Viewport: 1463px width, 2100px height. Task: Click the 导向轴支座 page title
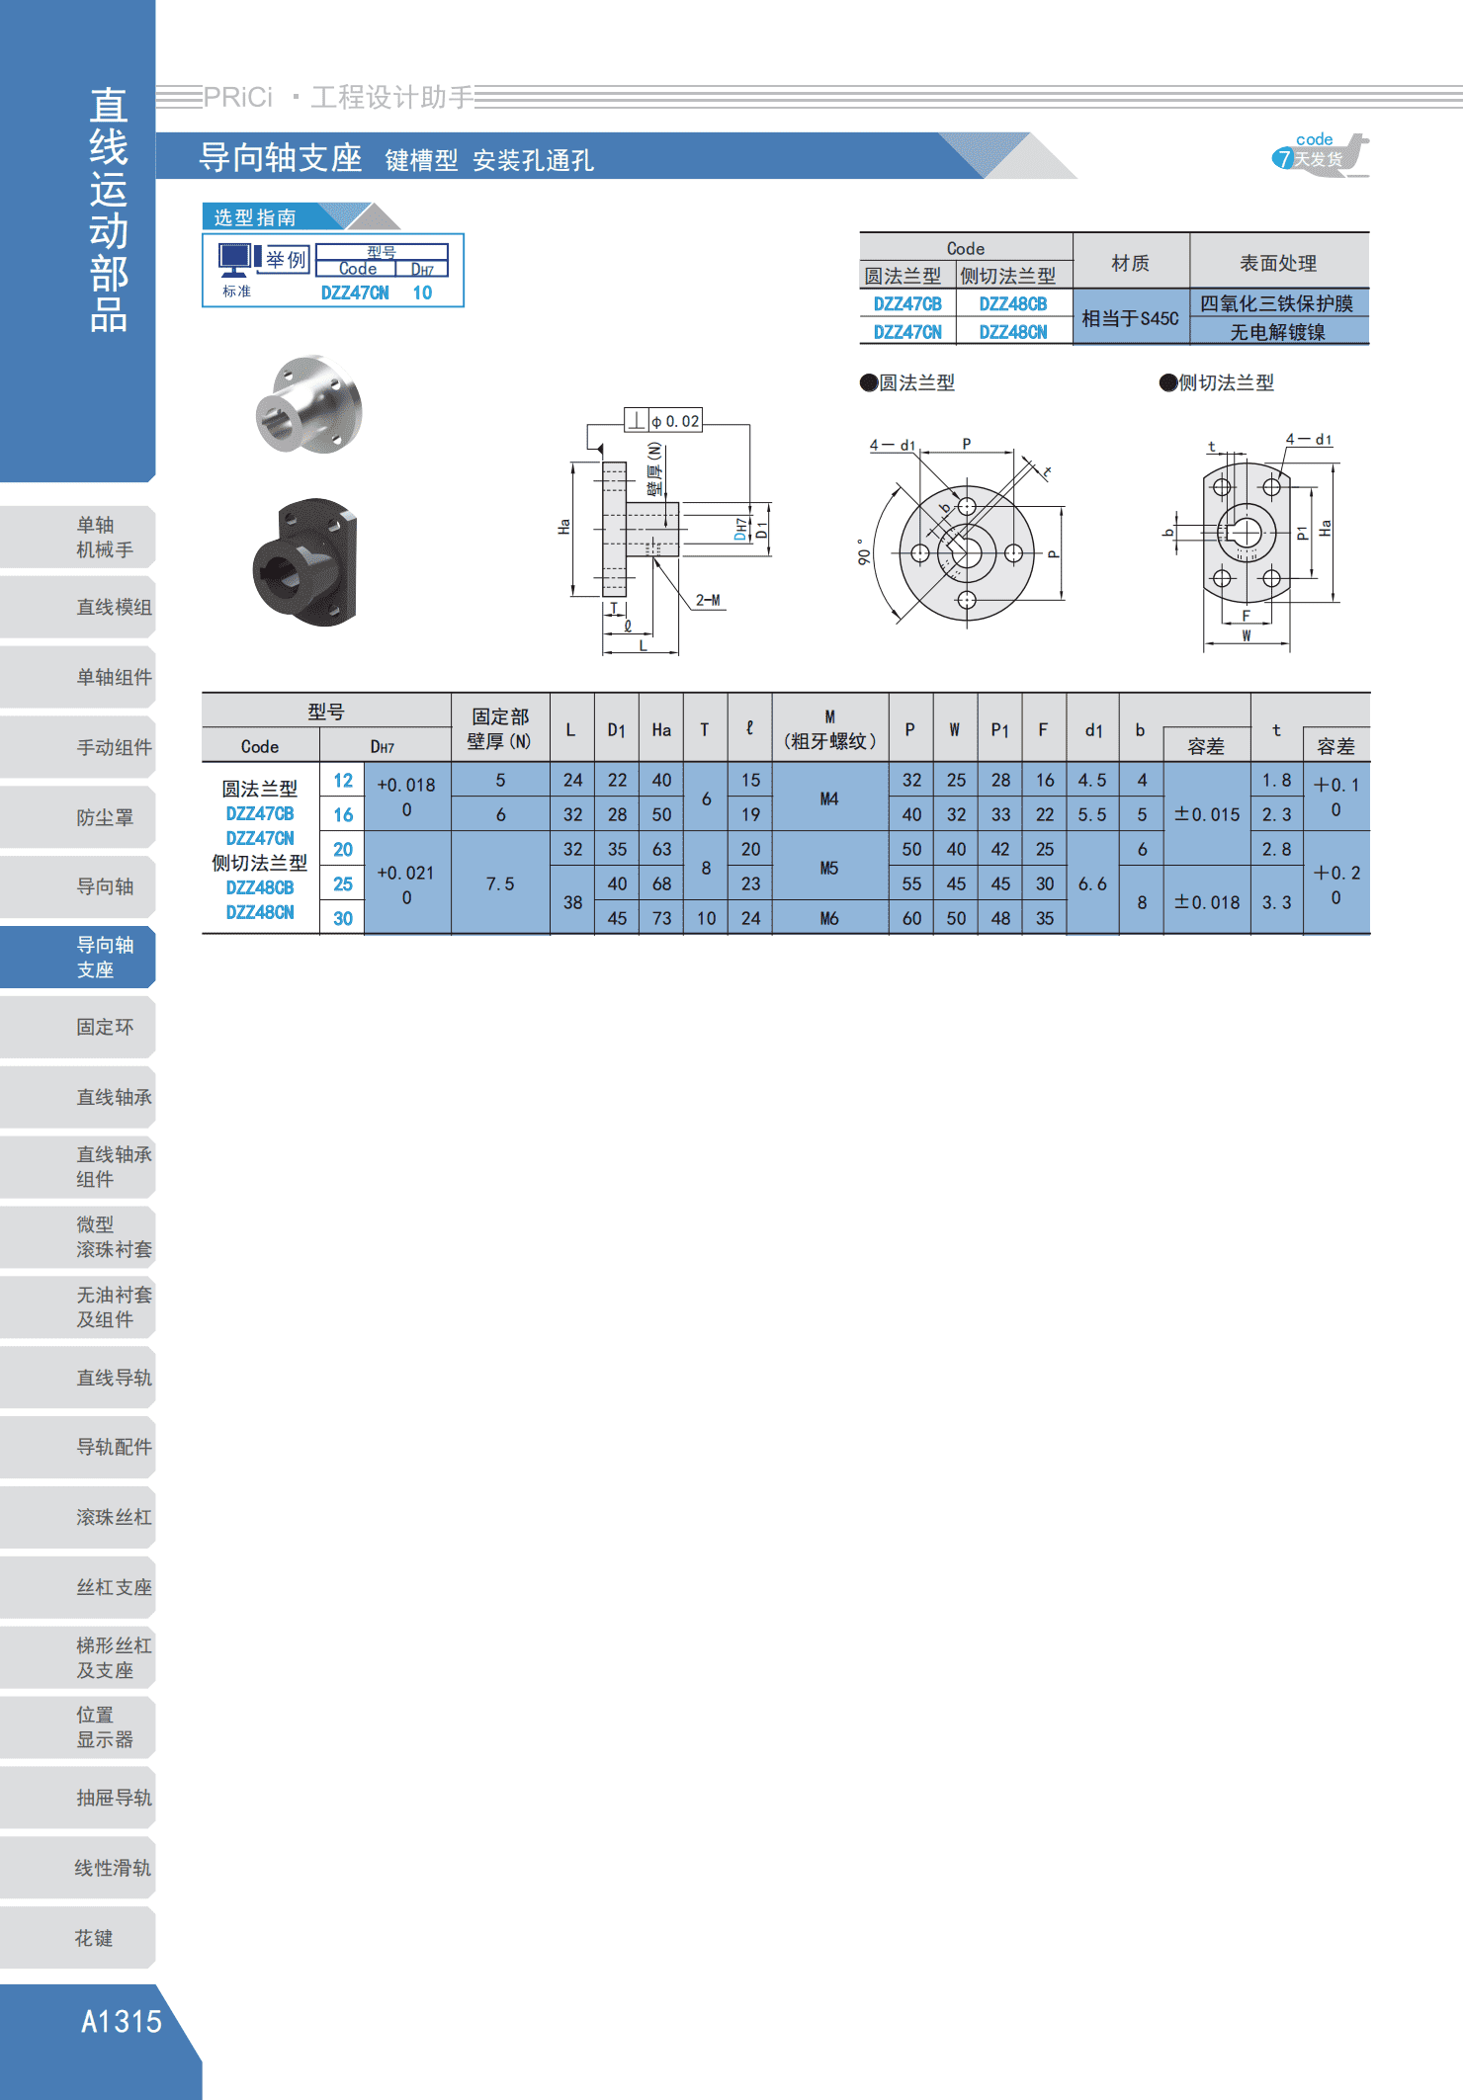coord(281,157)
